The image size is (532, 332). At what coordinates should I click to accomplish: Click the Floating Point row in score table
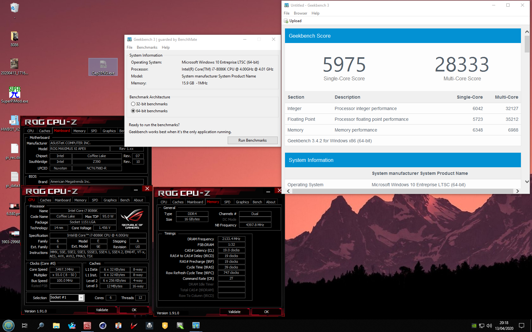tap(403, 119)
